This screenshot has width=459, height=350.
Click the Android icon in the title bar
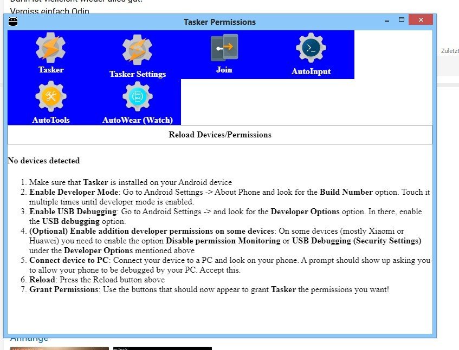(x=14, y=22)
